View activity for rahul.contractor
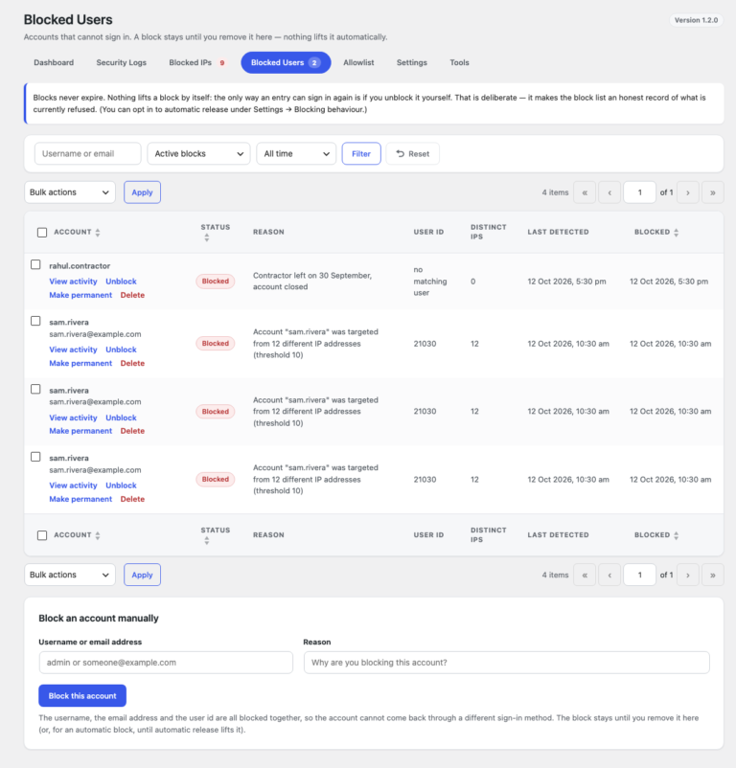The width and height of the screenshot is (736, 768). 73,282
